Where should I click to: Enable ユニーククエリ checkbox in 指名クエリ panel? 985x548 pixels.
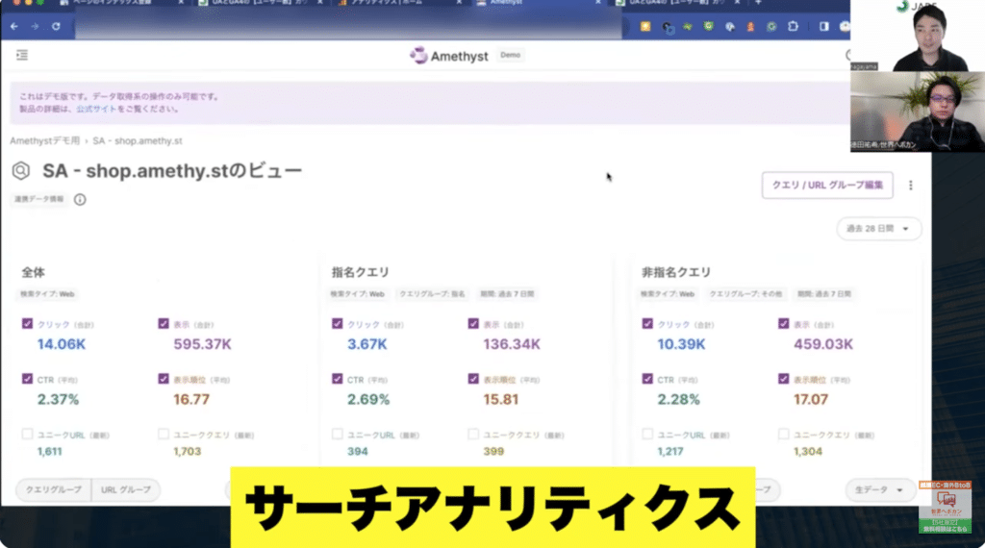pyautogui.click(x=473, y=435)
